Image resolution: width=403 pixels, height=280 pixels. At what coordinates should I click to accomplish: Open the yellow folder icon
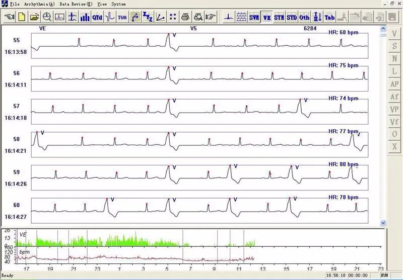[x=34, y=17]
